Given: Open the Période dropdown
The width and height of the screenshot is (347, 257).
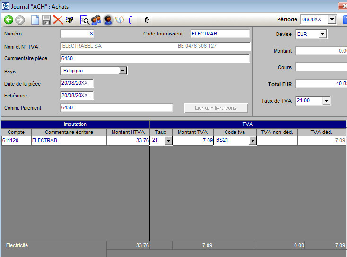Looking at the screenshot, I should tap(331, 20).
